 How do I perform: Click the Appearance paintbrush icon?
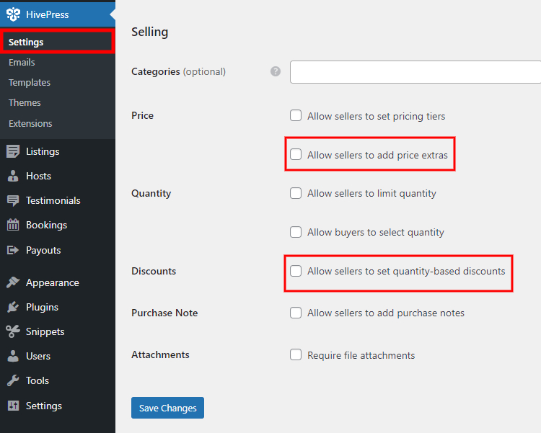click(13, 282)
